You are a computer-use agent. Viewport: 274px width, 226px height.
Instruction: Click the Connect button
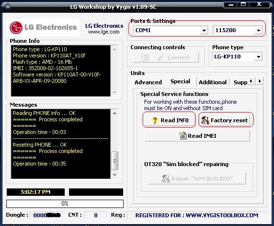(166, 57)
